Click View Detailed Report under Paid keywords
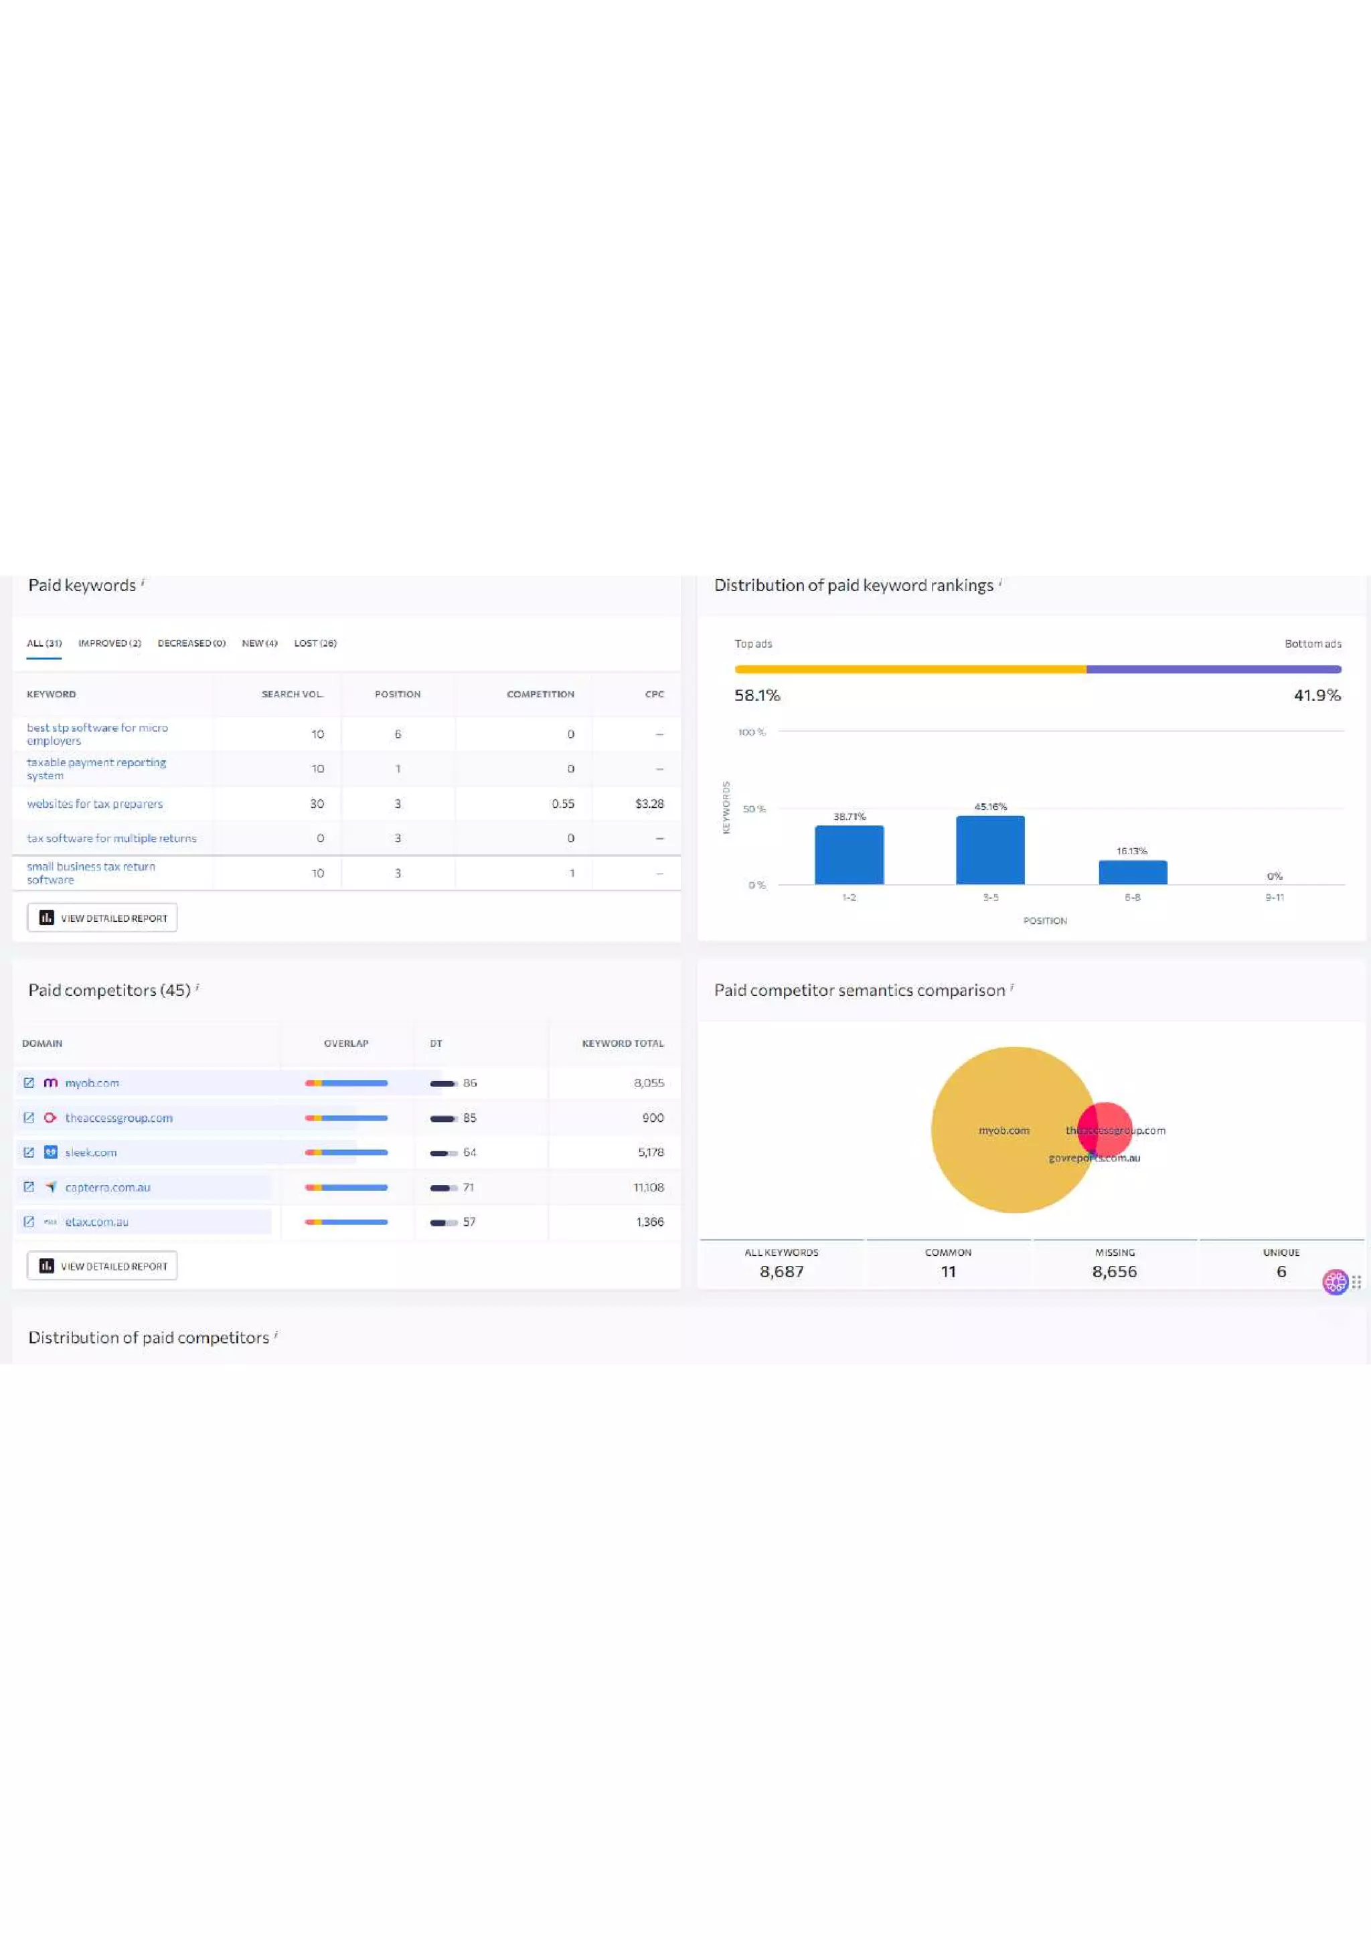The height and width of the screenshot is (1940, 1371). click(x=102, y=918)
